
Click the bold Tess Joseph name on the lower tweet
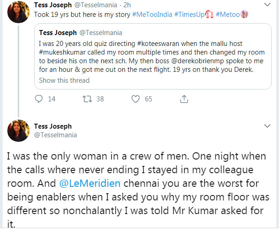pos(53,126)
